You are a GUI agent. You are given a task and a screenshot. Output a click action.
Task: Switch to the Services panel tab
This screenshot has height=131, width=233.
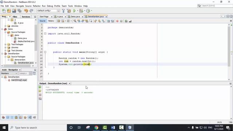(26, 17)
